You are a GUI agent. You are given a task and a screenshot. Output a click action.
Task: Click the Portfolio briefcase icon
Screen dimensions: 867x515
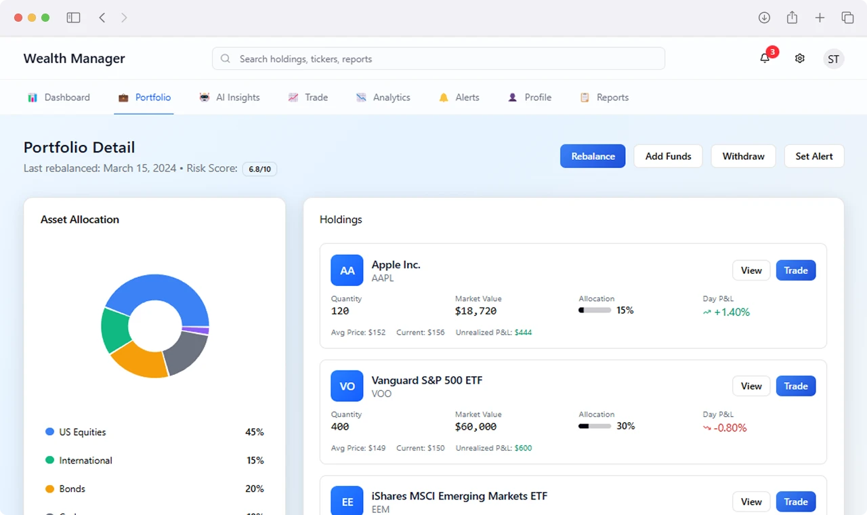pos(123,98)
